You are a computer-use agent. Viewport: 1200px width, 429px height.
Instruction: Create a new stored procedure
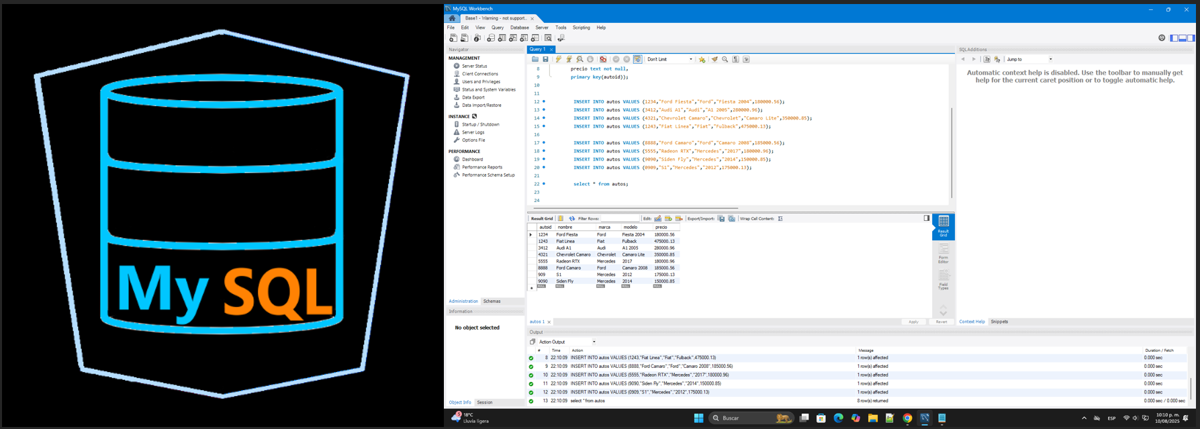pos(524,38)
